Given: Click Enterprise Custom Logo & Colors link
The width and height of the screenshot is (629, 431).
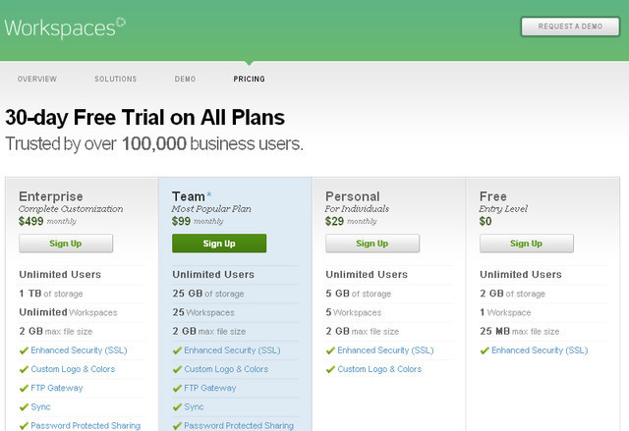Looking at the screenshot, I should [73, 369].
